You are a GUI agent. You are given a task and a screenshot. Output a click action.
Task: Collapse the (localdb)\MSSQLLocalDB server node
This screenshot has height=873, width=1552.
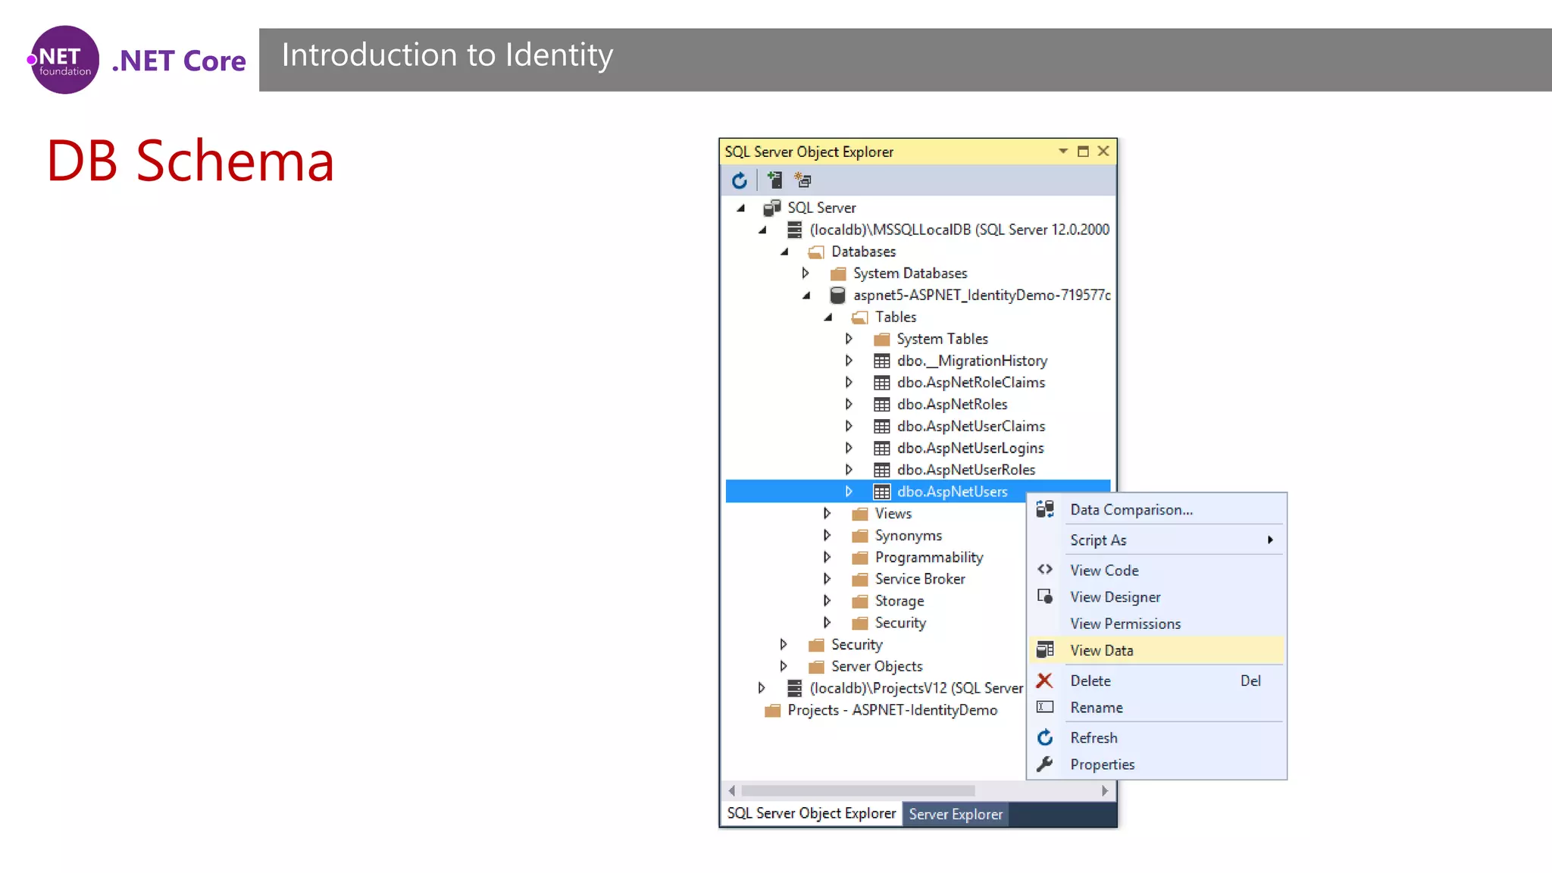click(x=763, y=230)
